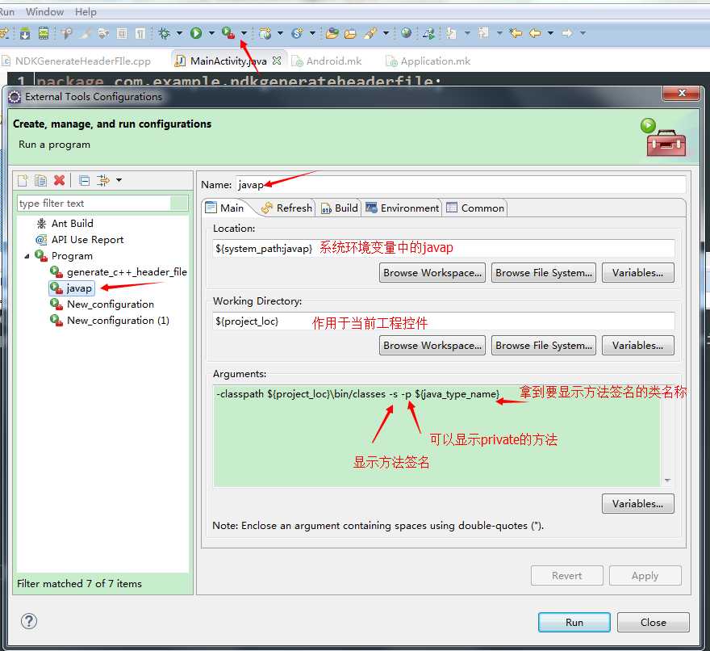Screen dimensions: 710x651
Task: Click into the Location text field
Action: pyautogui.click(x=444, y=249)
